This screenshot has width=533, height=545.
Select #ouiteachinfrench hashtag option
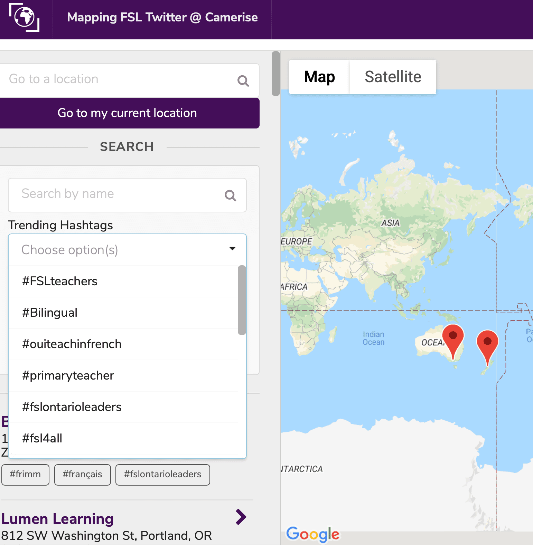click(x=123, y=344)
